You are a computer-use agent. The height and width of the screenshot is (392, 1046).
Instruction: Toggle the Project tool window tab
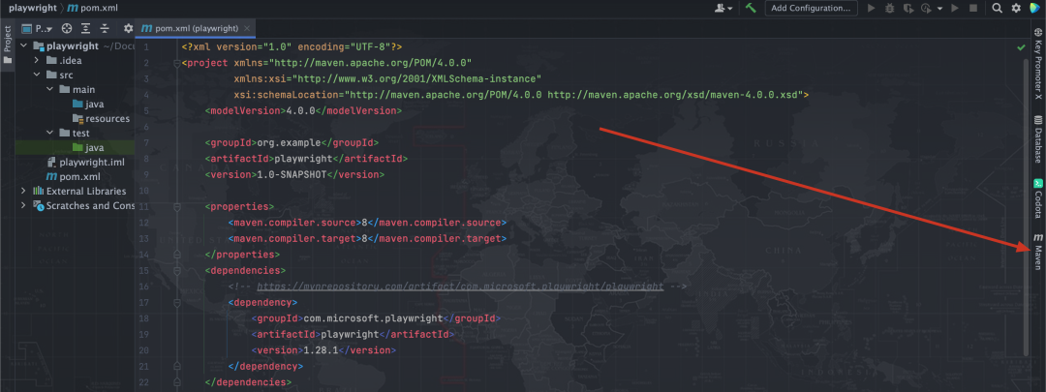point(8,44)
